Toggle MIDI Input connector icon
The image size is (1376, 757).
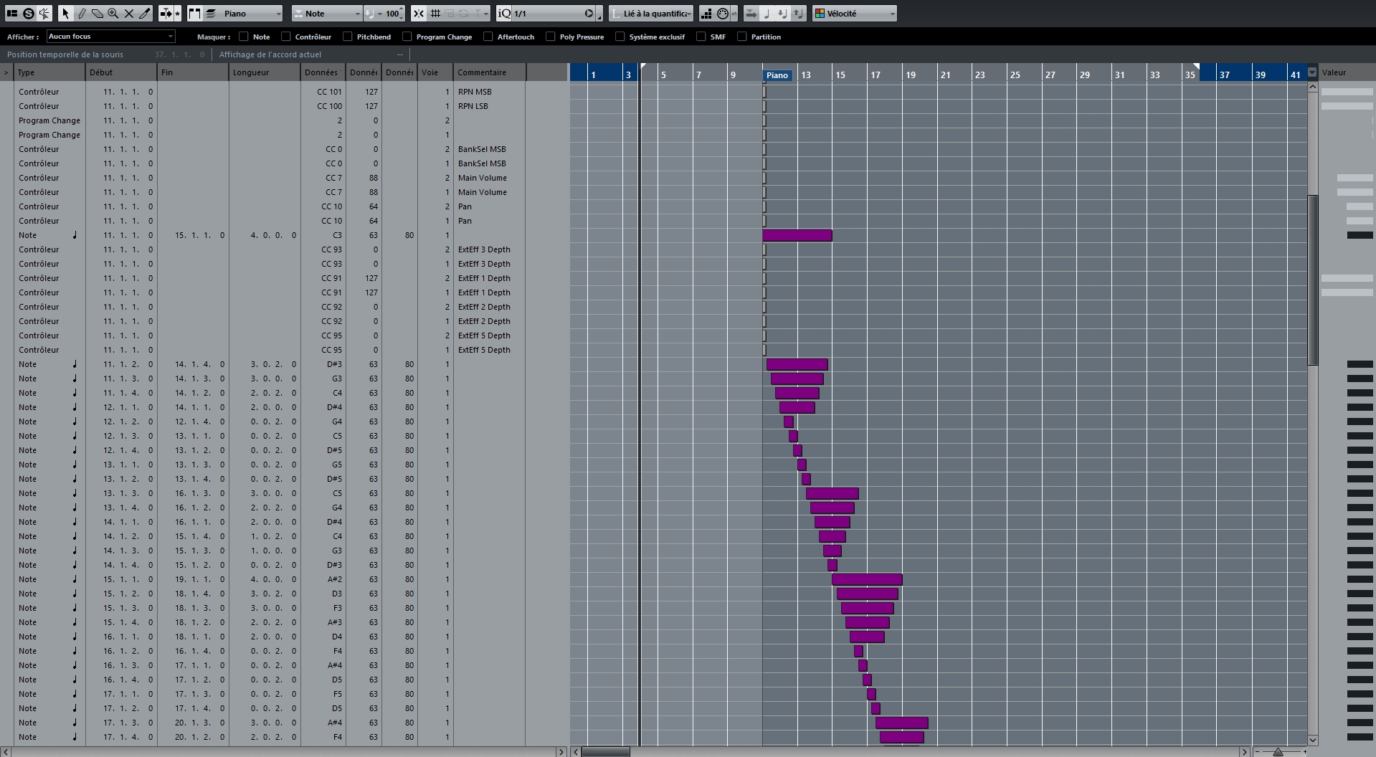(x=723, y=13)
